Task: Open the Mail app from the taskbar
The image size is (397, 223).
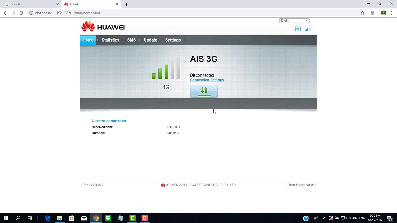Action: (x=84, y=218)
